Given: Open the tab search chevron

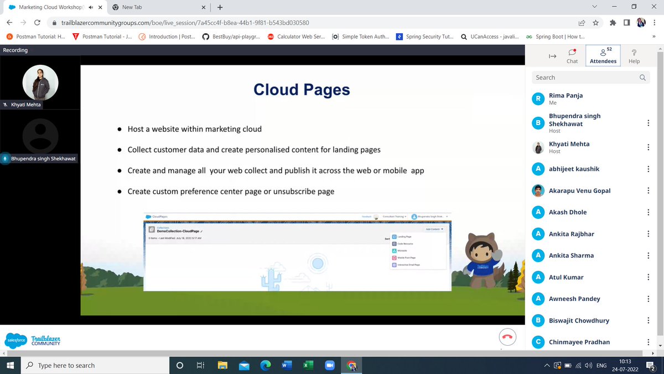Looking at the screenshot, I should [594, 7].
